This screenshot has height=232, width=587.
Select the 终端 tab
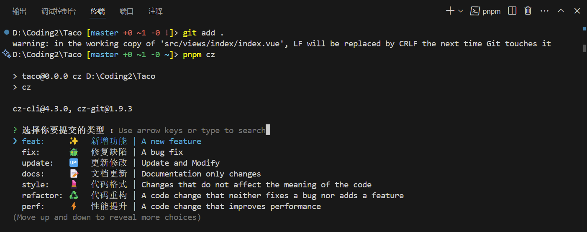point(98,11)
